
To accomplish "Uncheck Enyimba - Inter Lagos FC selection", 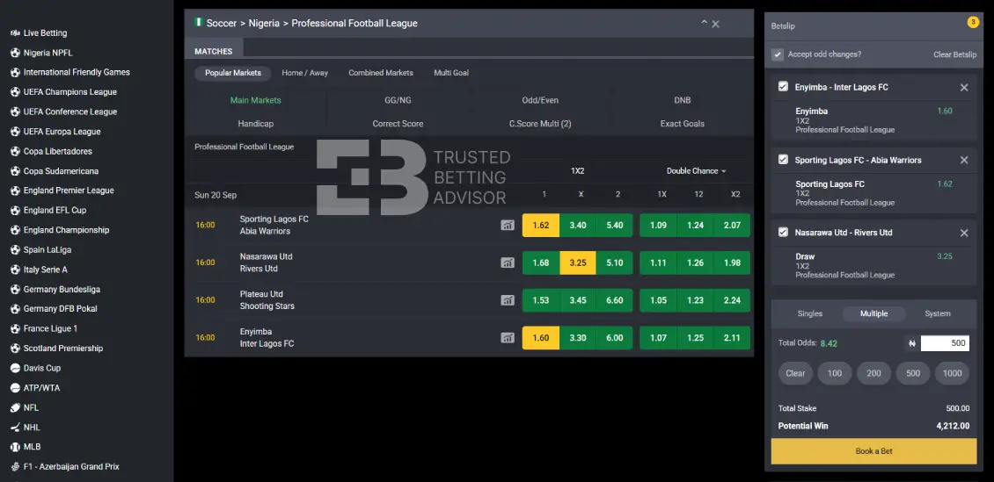I will pyautogui.click(x=784, y=87).
